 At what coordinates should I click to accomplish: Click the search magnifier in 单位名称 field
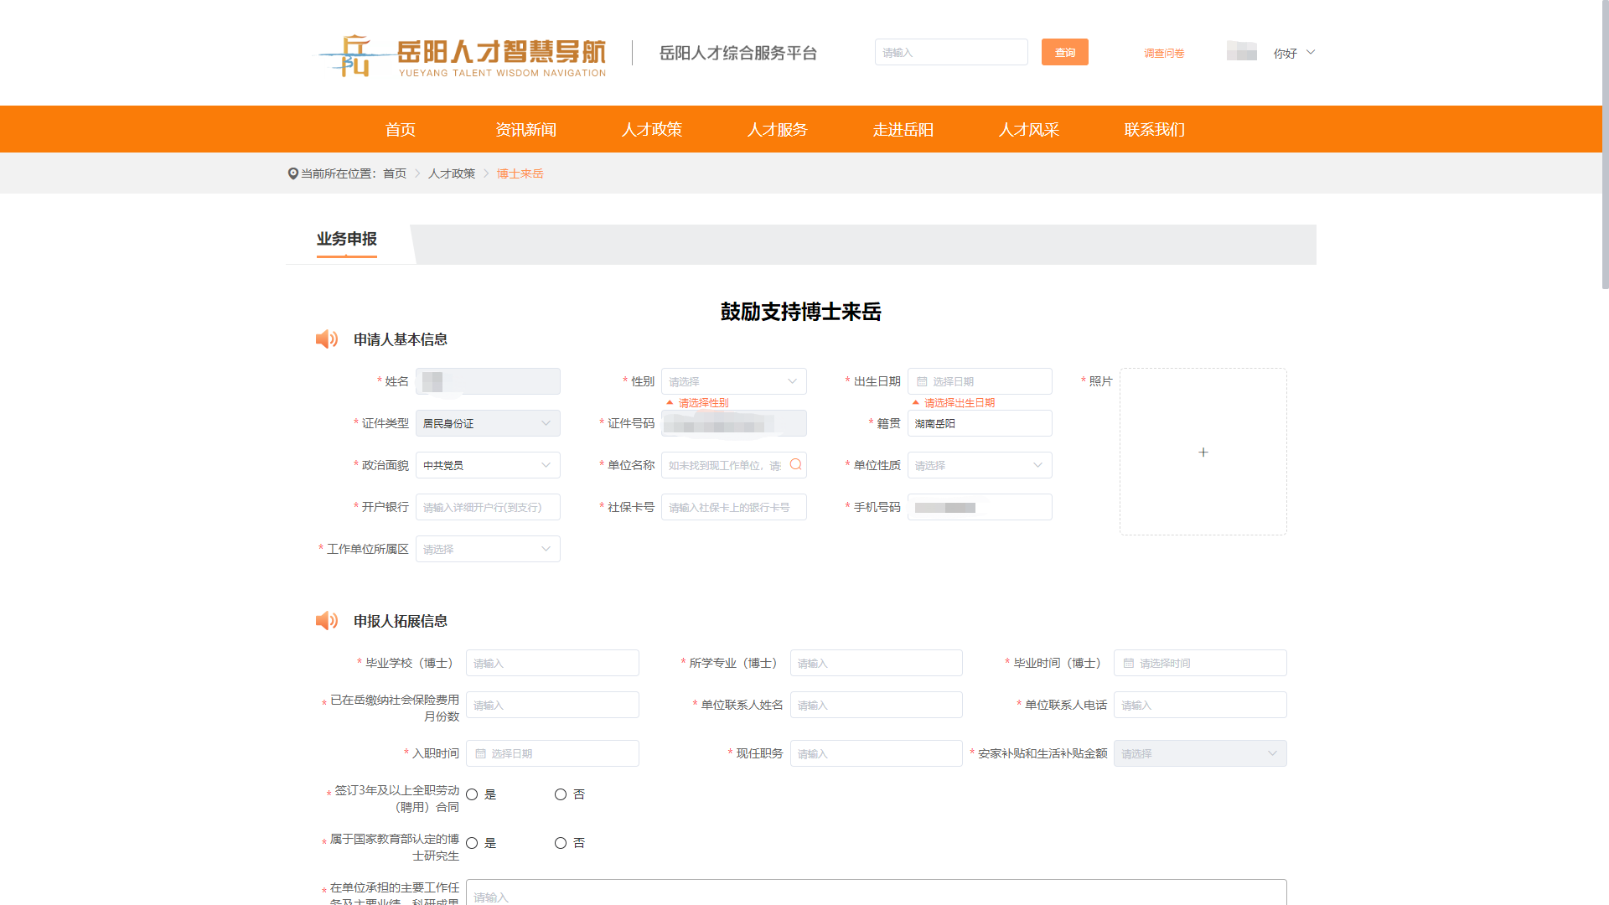point(795,464)
